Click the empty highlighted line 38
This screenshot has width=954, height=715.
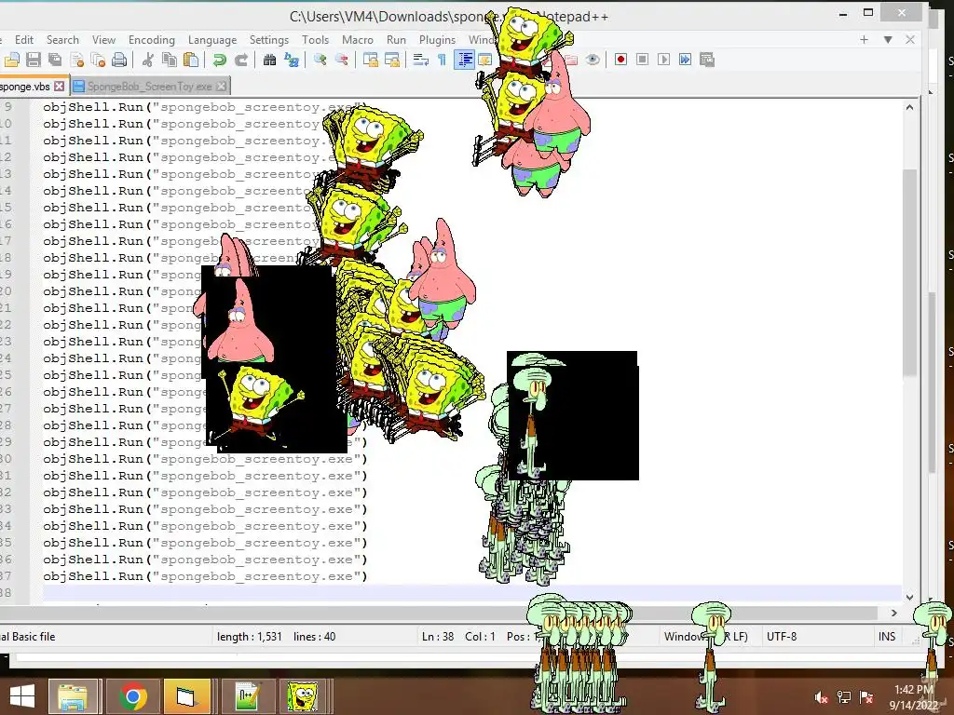(471, 593)
